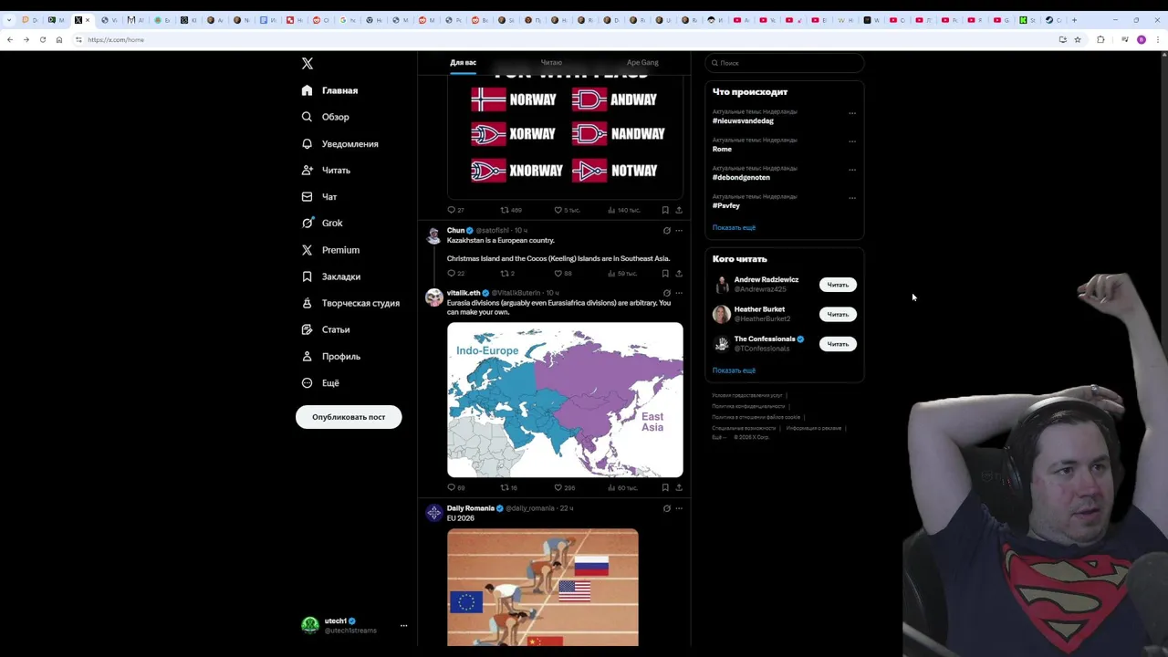
Task: Repost vitalik.eth's Eurasia post
Action: tap(508, 487)
